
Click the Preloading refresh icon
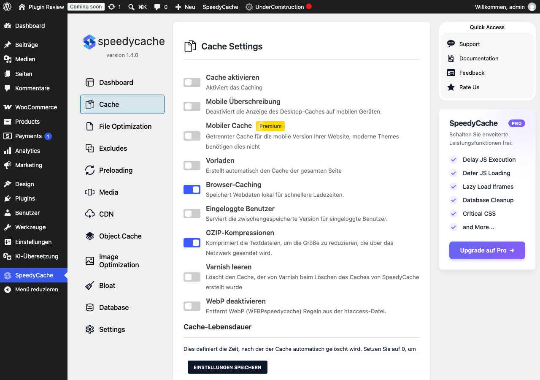(90, 170)
